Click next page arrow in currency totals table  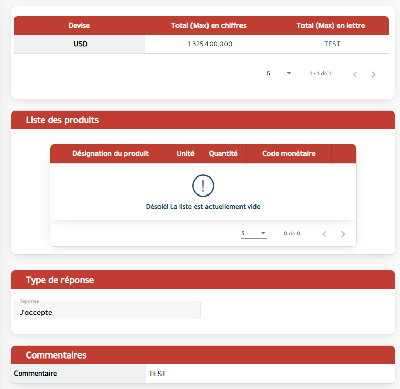pyautogui.click(x=374, y=74)
